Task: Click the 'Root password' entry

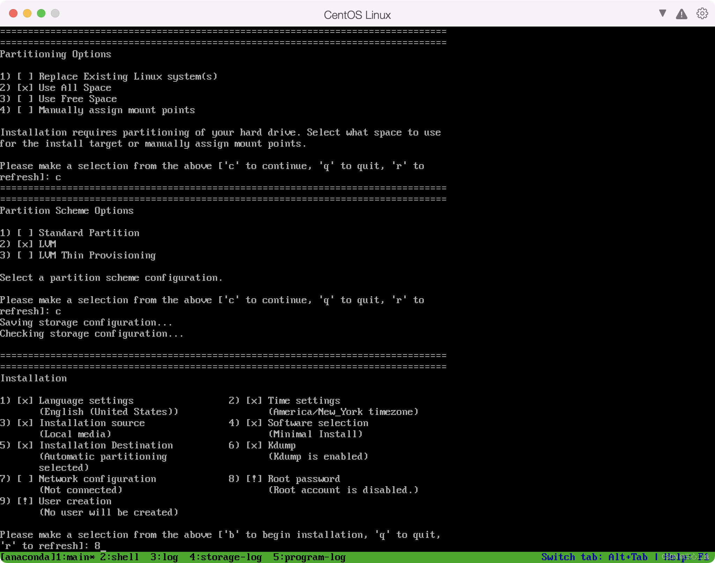Action: [285, 479]
